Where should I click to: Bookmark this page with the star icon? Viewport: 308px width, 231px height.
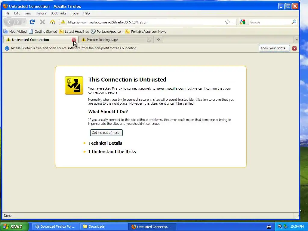click(x=227, y=22)
